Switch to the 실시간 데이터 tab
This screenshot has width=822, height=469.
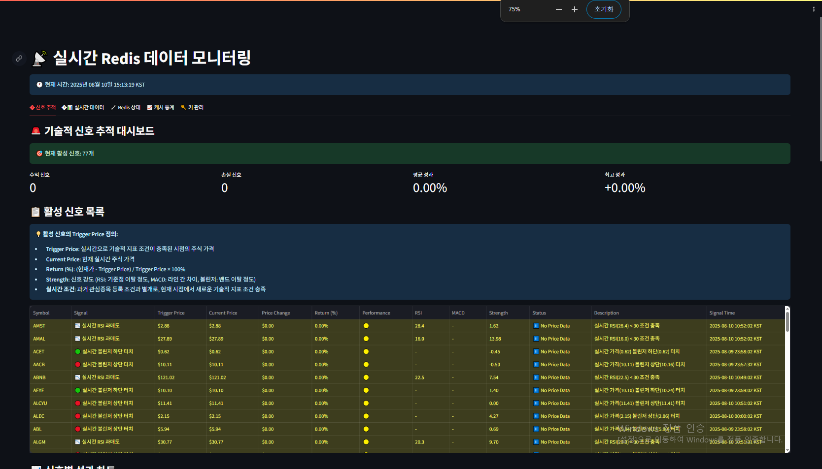click(x=83, y=107)
